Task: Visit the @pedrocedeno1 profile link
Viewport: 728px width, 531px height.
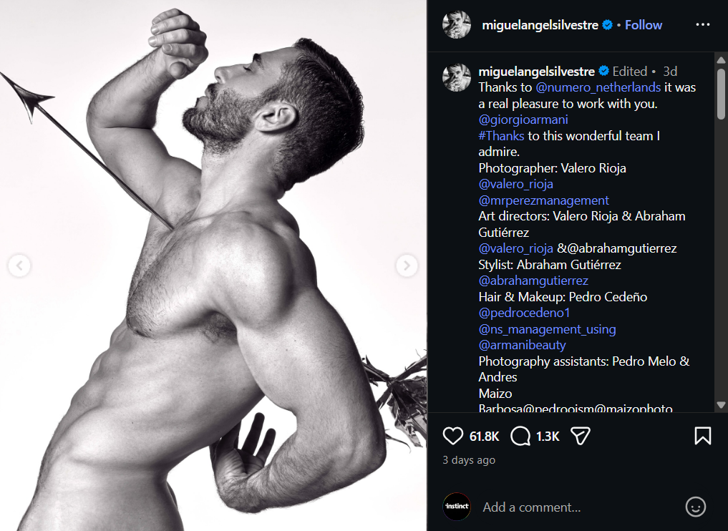Action: click(x=524, y=313)
